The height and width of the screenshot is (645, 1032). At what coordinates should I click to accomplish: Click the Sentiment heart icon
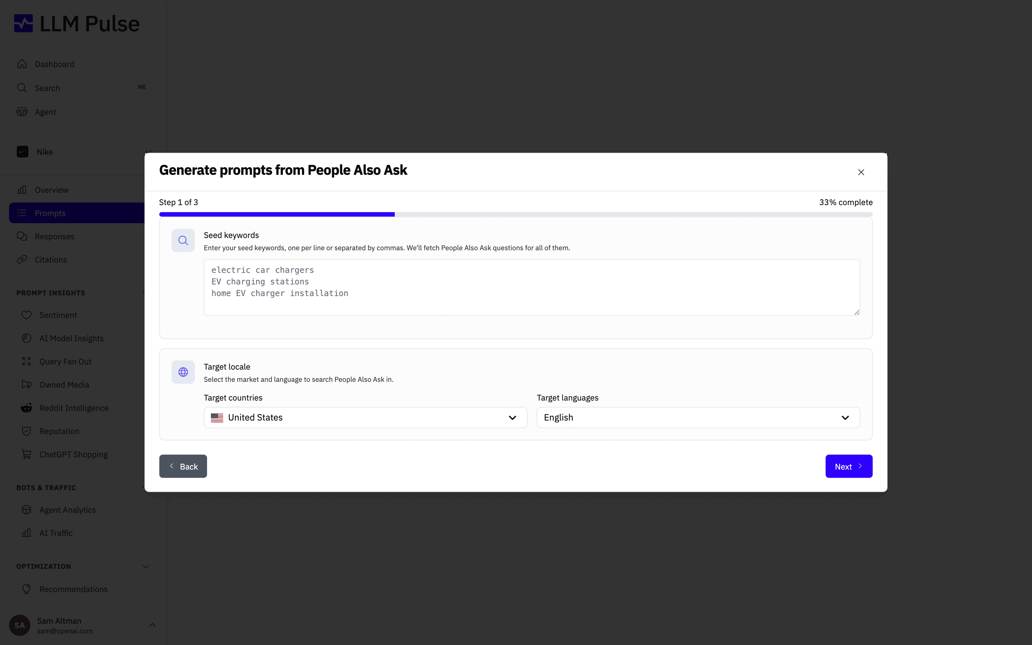(26, 315)
